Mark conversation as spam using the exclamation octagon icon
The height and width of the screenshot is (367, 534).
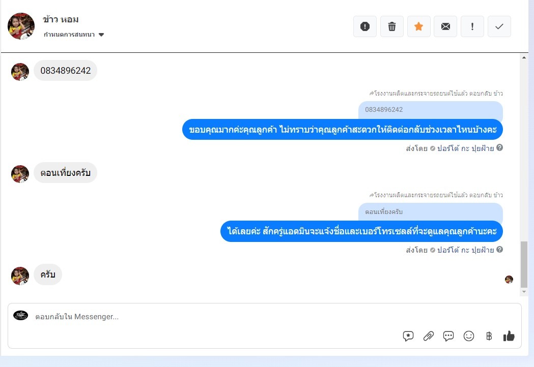click(365, 26)
